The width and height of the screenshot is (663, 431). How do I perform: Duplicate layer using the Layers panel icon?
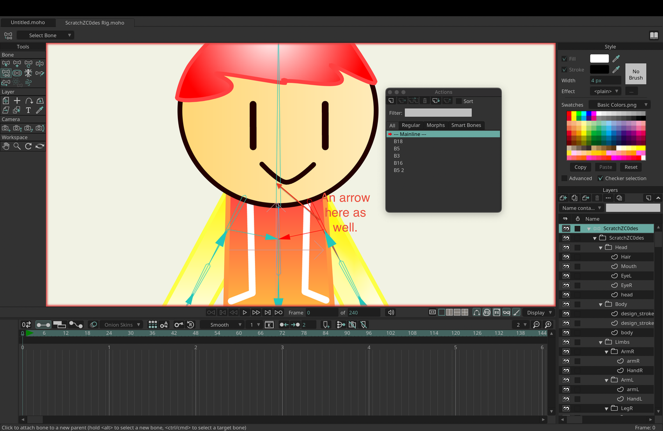(x=575, y=198)
